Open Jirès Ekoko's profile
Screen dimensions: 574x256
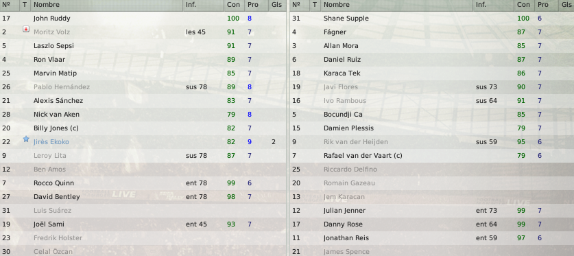pos(51,142)
